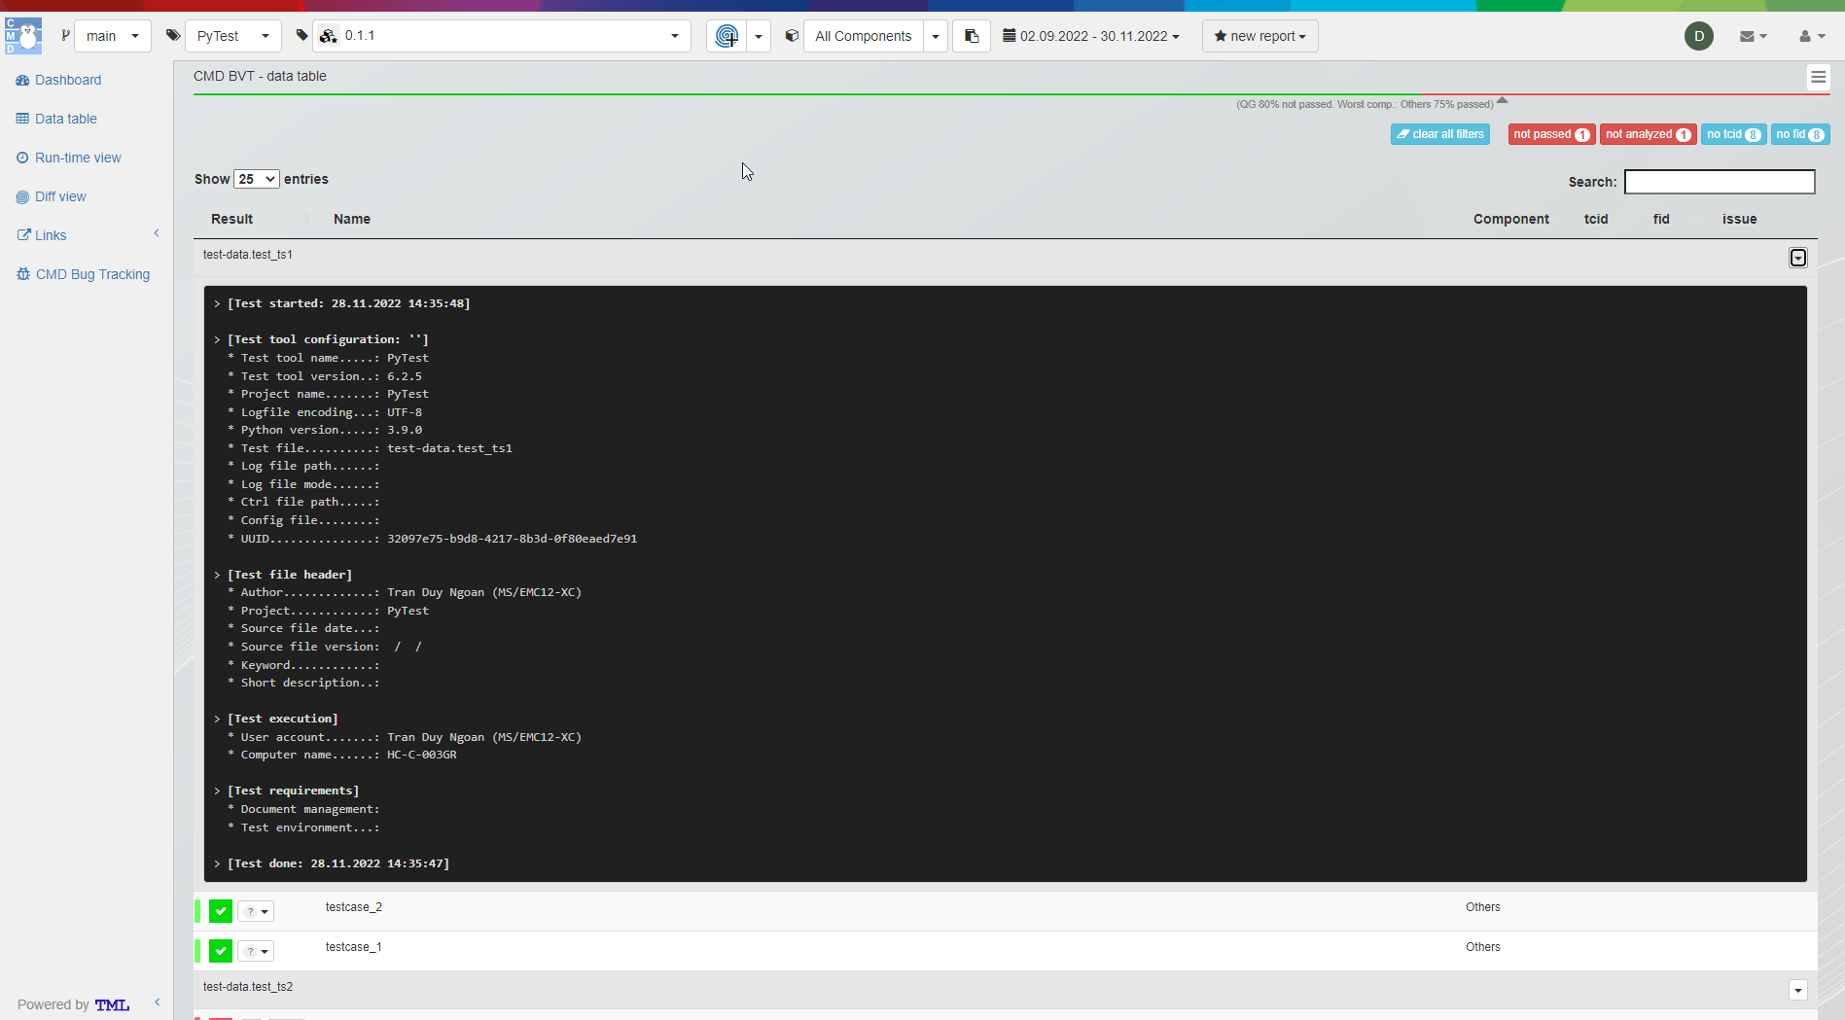
Task: Click the fingerprint filter icon in the toolbar
Action: [726, 36]
